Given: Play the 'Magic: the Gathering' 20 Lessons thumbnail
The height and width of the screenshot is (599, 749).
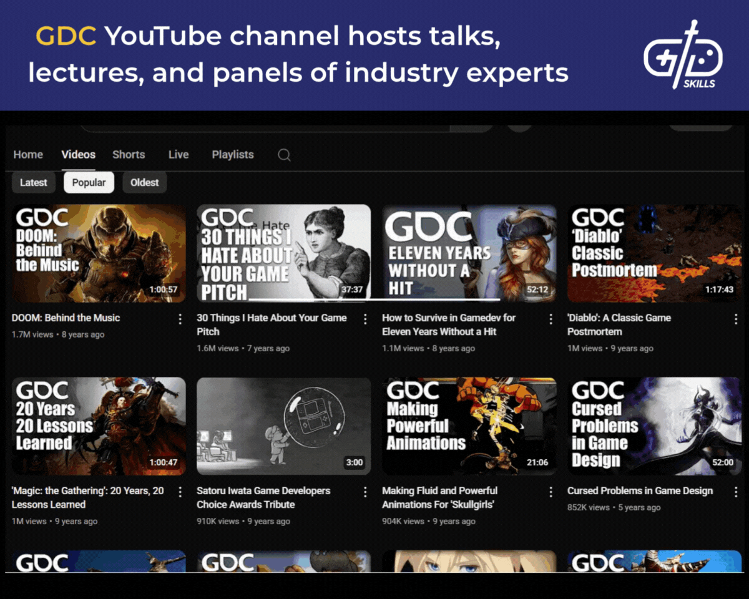Looking at the screenshot, I should [x=98, y=426].
